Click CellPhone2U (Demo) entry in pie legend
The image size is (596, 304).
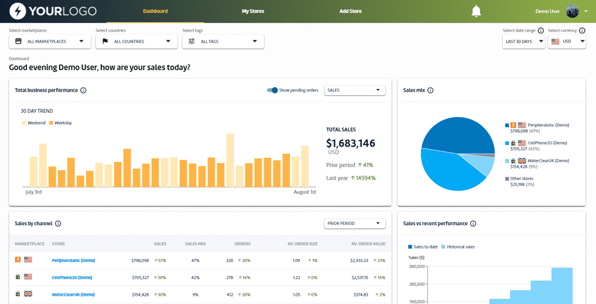(x=547, y=143)
